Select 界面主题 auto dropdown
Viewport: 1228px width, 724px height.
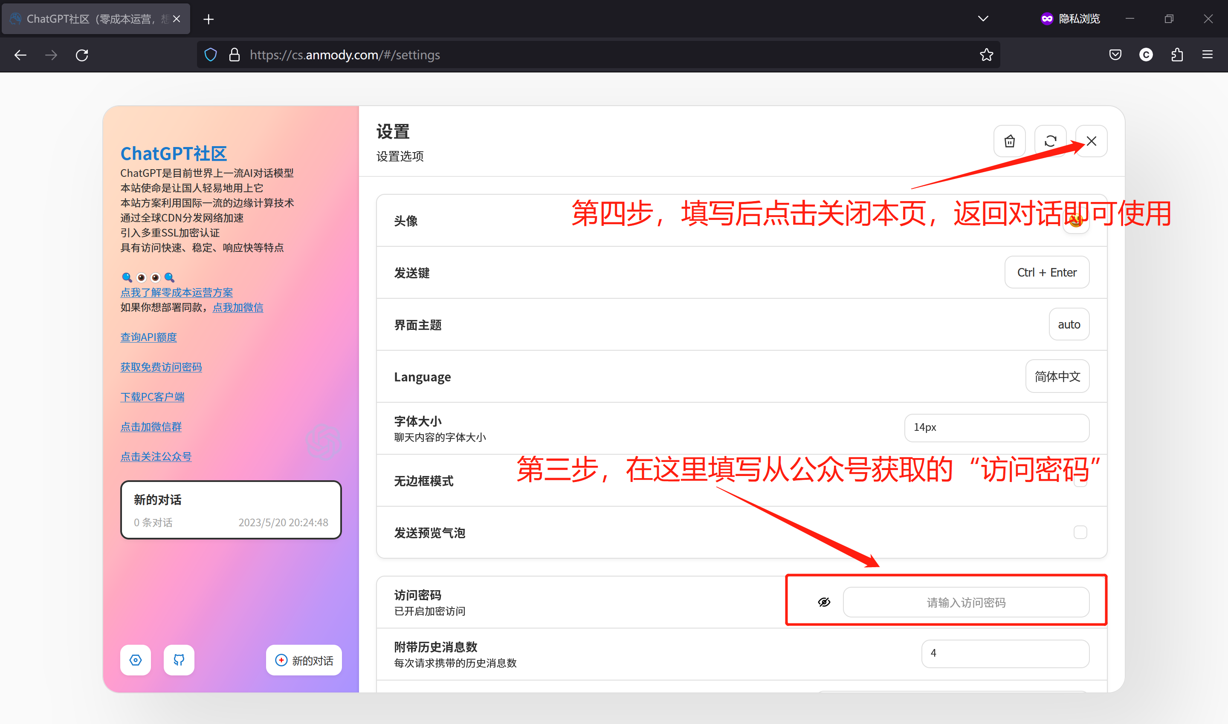pyautogui.click(x=1067, y=324)
